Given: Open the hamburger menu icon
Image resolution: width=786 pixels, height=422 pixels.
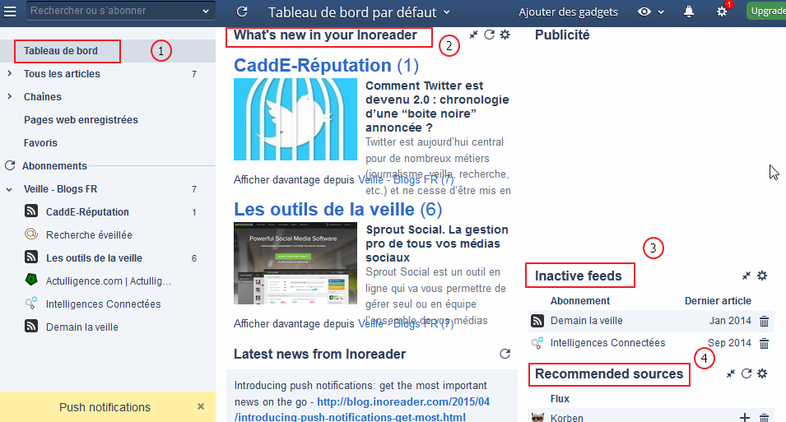Looking at the screenshot, I should pyautogui.click(x=10, y=11).
